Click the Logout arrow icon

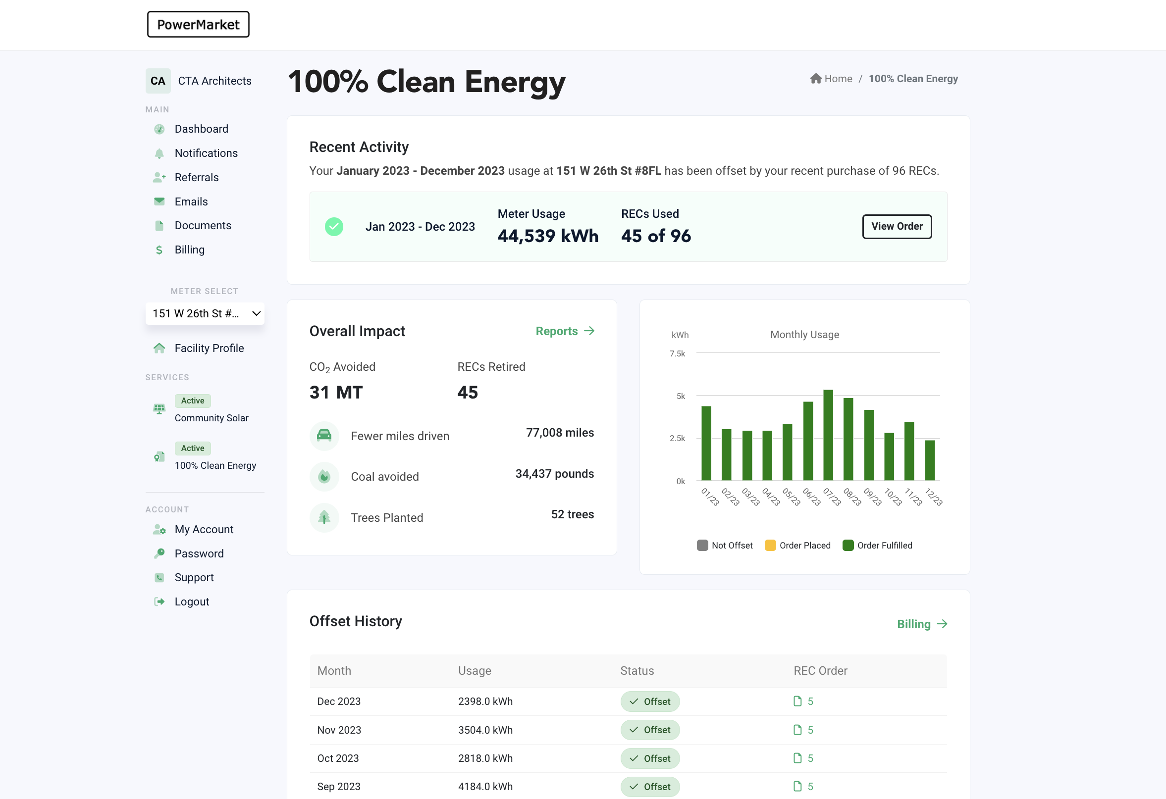pyautogui.click(x=159, y=602)
